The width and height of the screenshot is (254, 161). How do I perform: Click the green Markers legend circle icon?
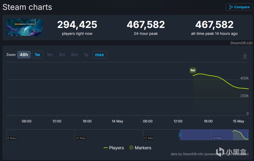pyautogui.click(x=131, y=147)
